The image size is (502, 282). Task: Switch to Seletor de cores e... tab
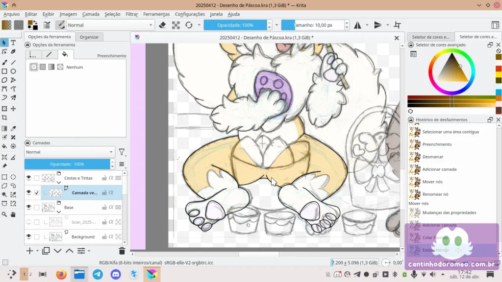point(430,37)
